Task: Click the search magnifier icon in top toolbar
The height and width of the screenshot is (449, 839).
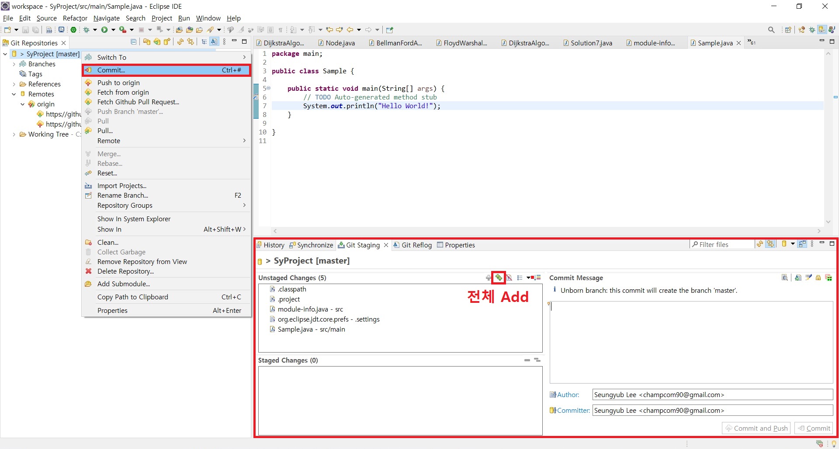Action: [x=771, y=30]
